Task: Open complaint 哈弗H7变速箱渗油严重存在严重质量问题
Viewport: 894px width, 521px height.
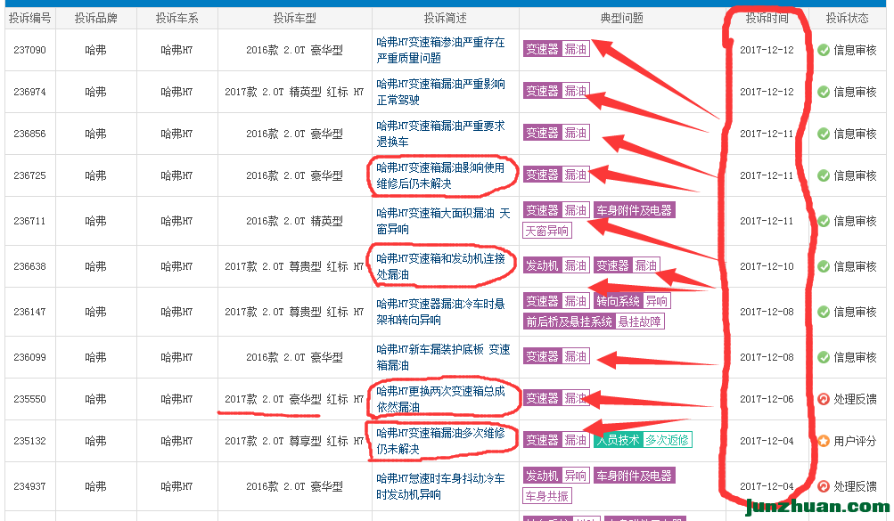Action: click(x=440, y=50)
